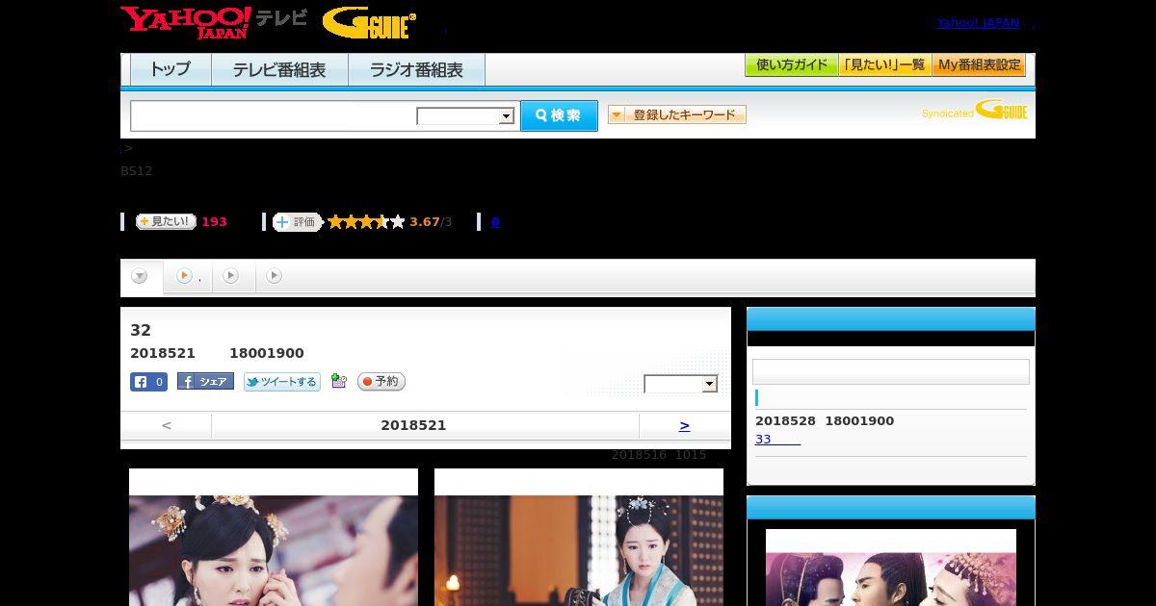The height and width of the screenshot is (606, 1156).
Task: Go to the previous date with < arrow
Action: (167, 425)
